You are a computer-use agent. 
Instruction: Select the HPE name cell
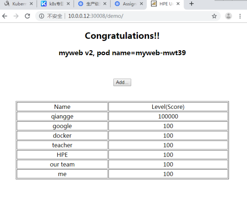coord(62,155)
